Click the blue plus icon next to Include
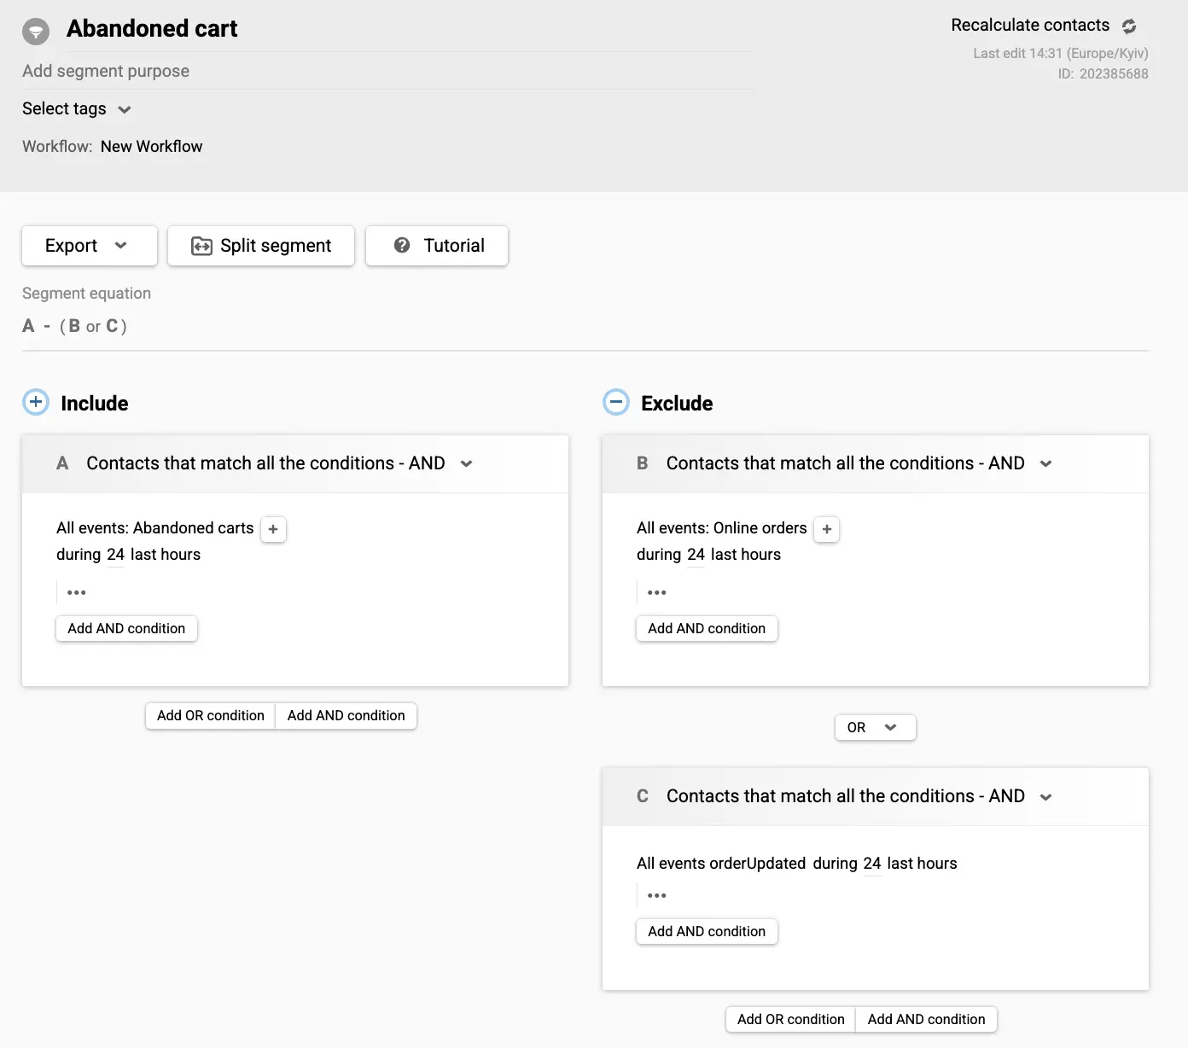 coord(36,403)
